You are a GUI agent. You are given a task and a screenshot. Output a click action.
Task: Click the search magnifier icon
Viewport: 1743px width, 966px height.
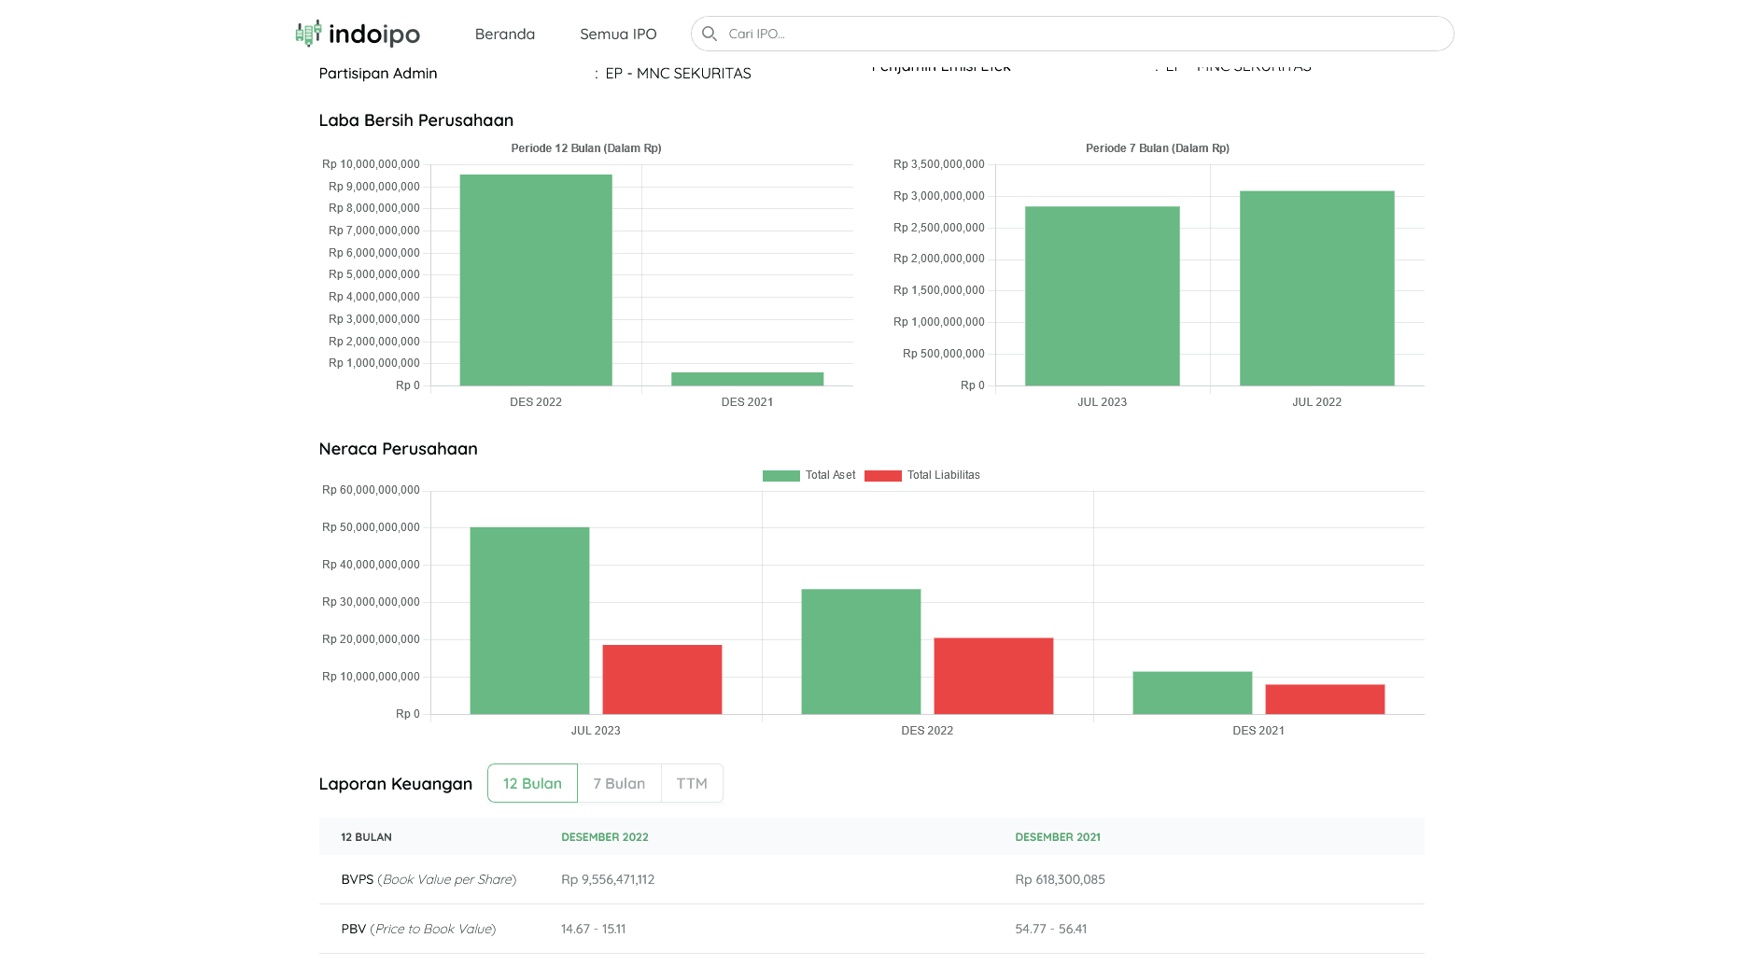[x=710, y=34]
